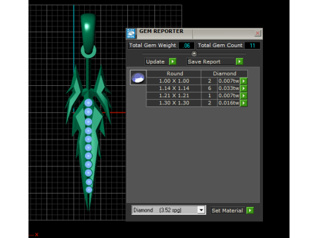
Task: Close the Gem Reporter window
Action: click(258, 33)
